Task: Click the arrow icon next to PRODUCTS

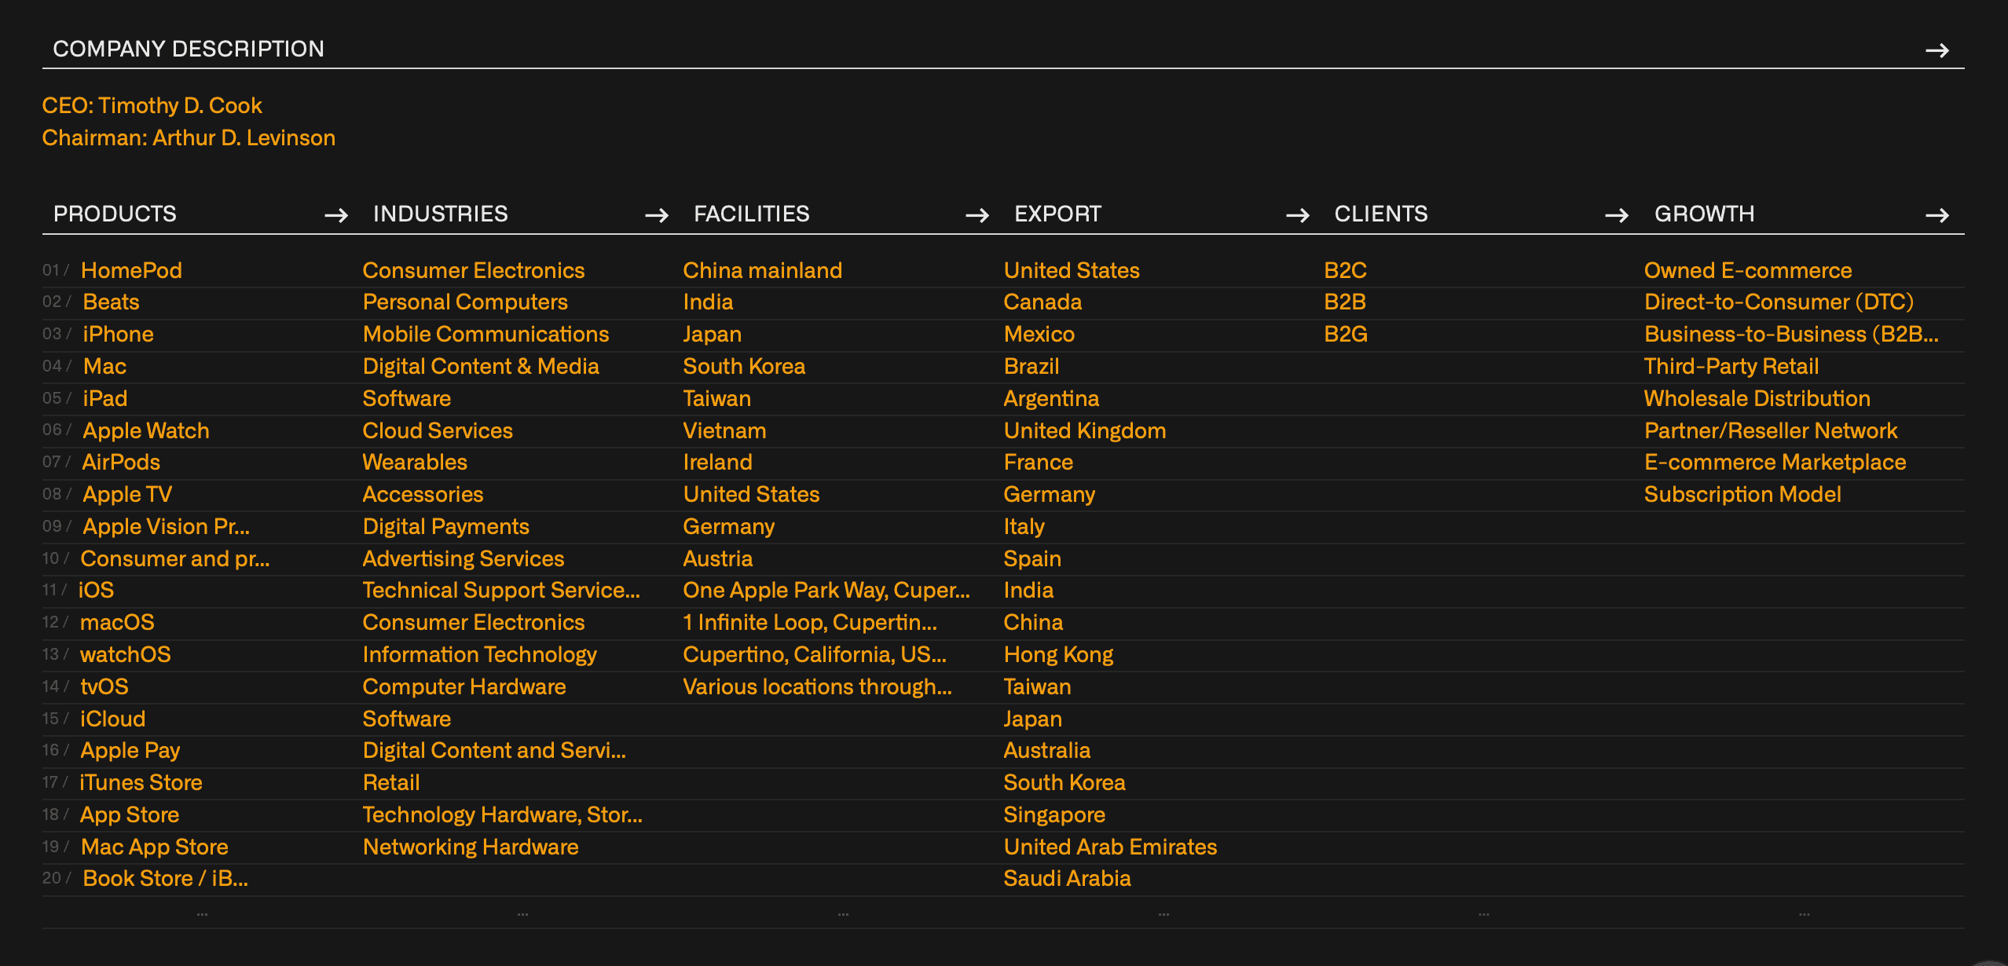Action: [335, 214]
